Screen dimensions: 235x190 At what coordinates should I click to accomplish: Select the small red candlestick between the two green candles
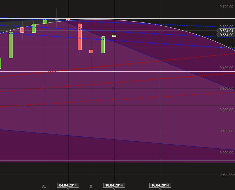pos(91,51)
